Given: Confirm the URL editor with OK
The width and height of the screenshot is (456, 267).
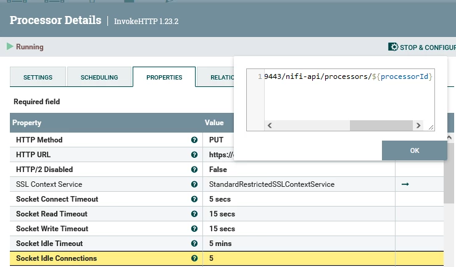Looking at the screenshot, I should click(415, 150).
